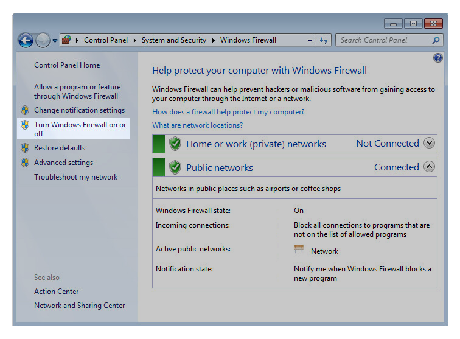Expand the arrow after Control Panel breadcrumb
The width and height of the screenshot is (460, 339).
point(135,40)
